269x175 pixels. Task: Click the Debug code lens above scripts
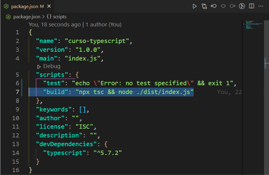(52, 66)
